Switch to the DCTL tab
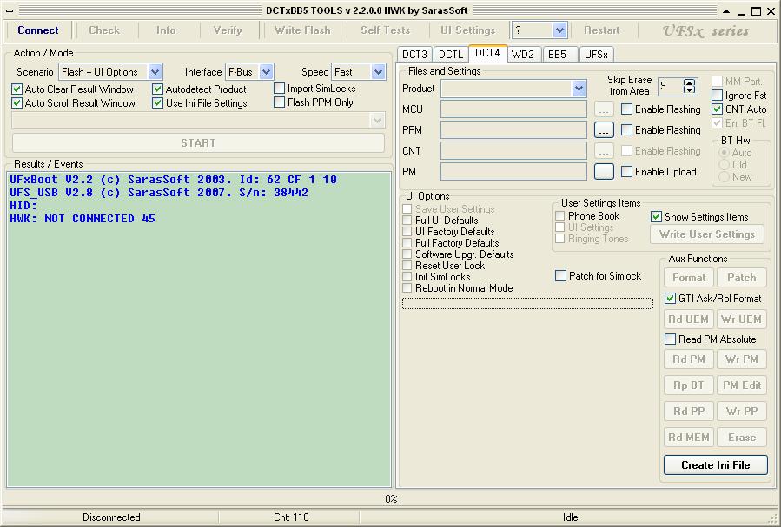 451,54
